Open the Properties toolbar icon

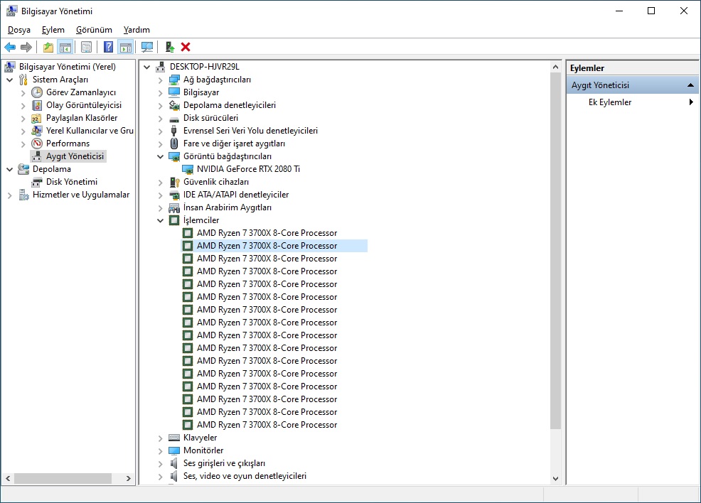[86, 47]
